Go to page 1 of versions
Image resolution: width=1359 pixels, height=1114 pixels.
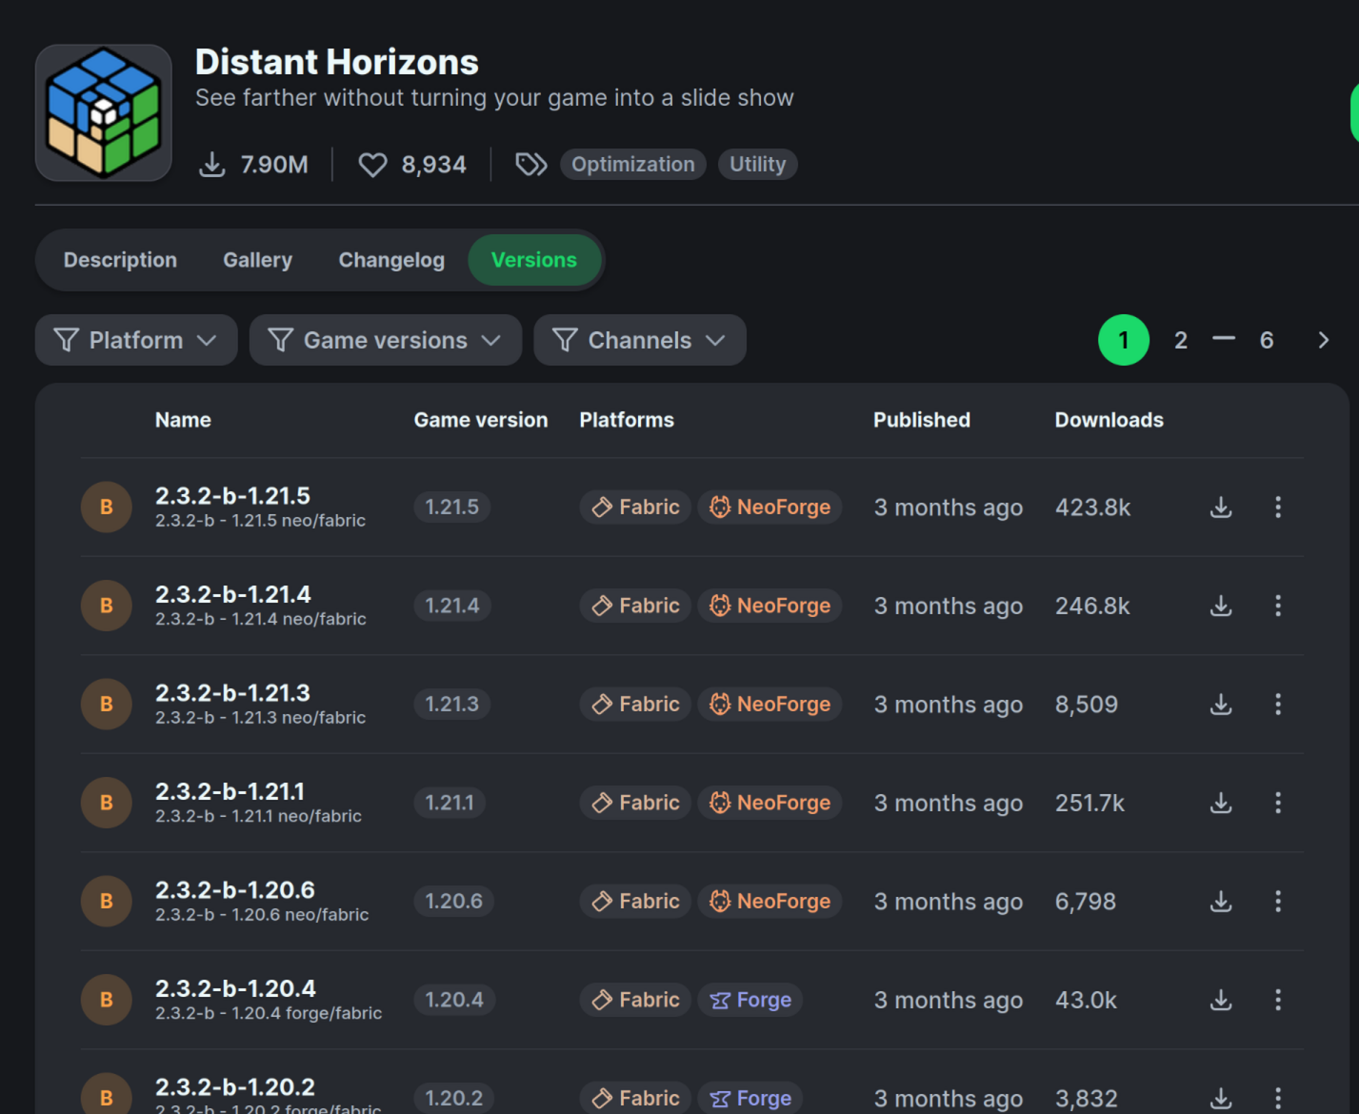(x=1124, y=340)
